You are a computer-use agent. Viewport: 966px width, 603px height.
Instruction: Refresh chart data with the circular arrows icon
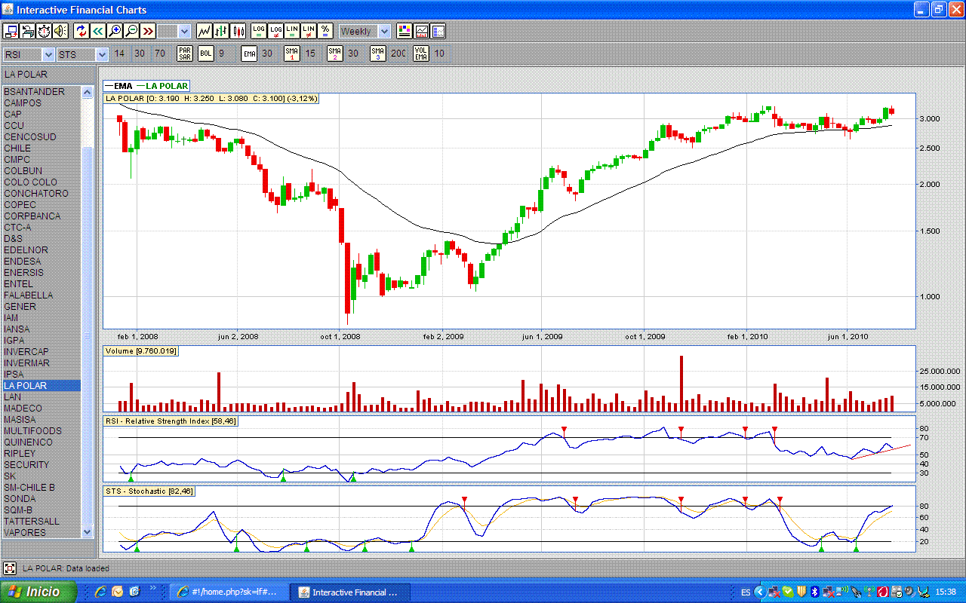pos(82,31)
